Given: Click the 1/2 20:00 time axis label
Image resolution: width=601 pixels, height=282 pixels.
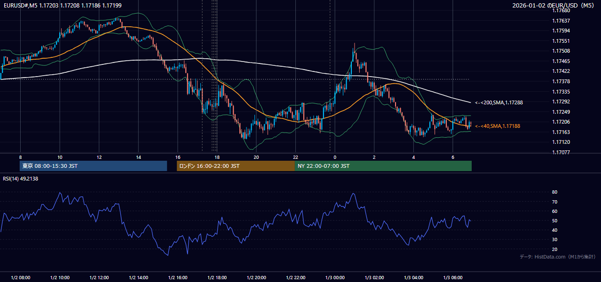Looking at the screenshot, I should 256,278.
